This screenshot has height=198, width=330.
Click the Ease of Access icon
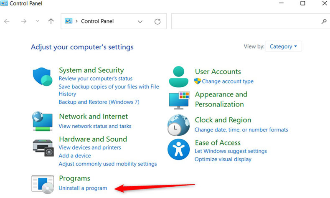pyautogui.click(x=178, y=150)
